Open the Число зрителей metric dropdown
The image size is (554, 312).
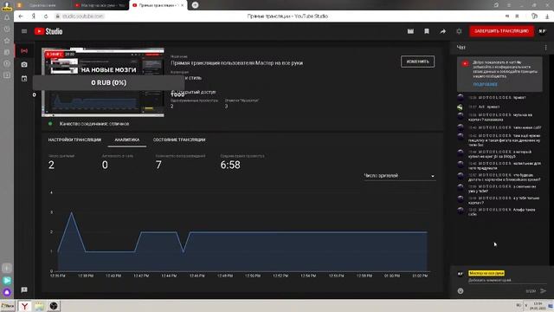click(x=399, y=176)
